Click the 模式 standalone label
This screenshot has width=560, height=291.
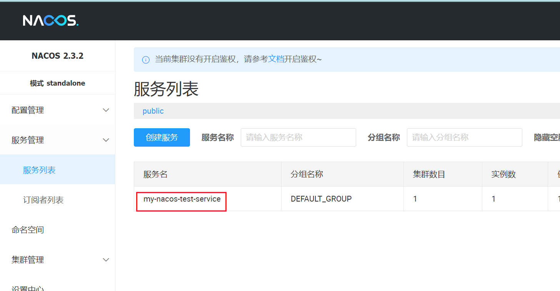click(x=58, y=83)
